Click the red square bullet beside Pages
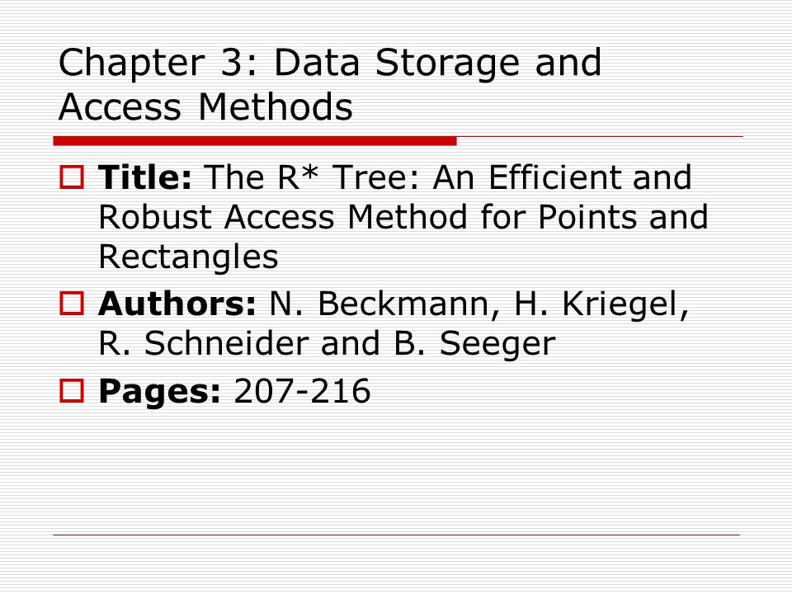The height and width of the screenshot is (594, 792). click(x=72, y=391)
